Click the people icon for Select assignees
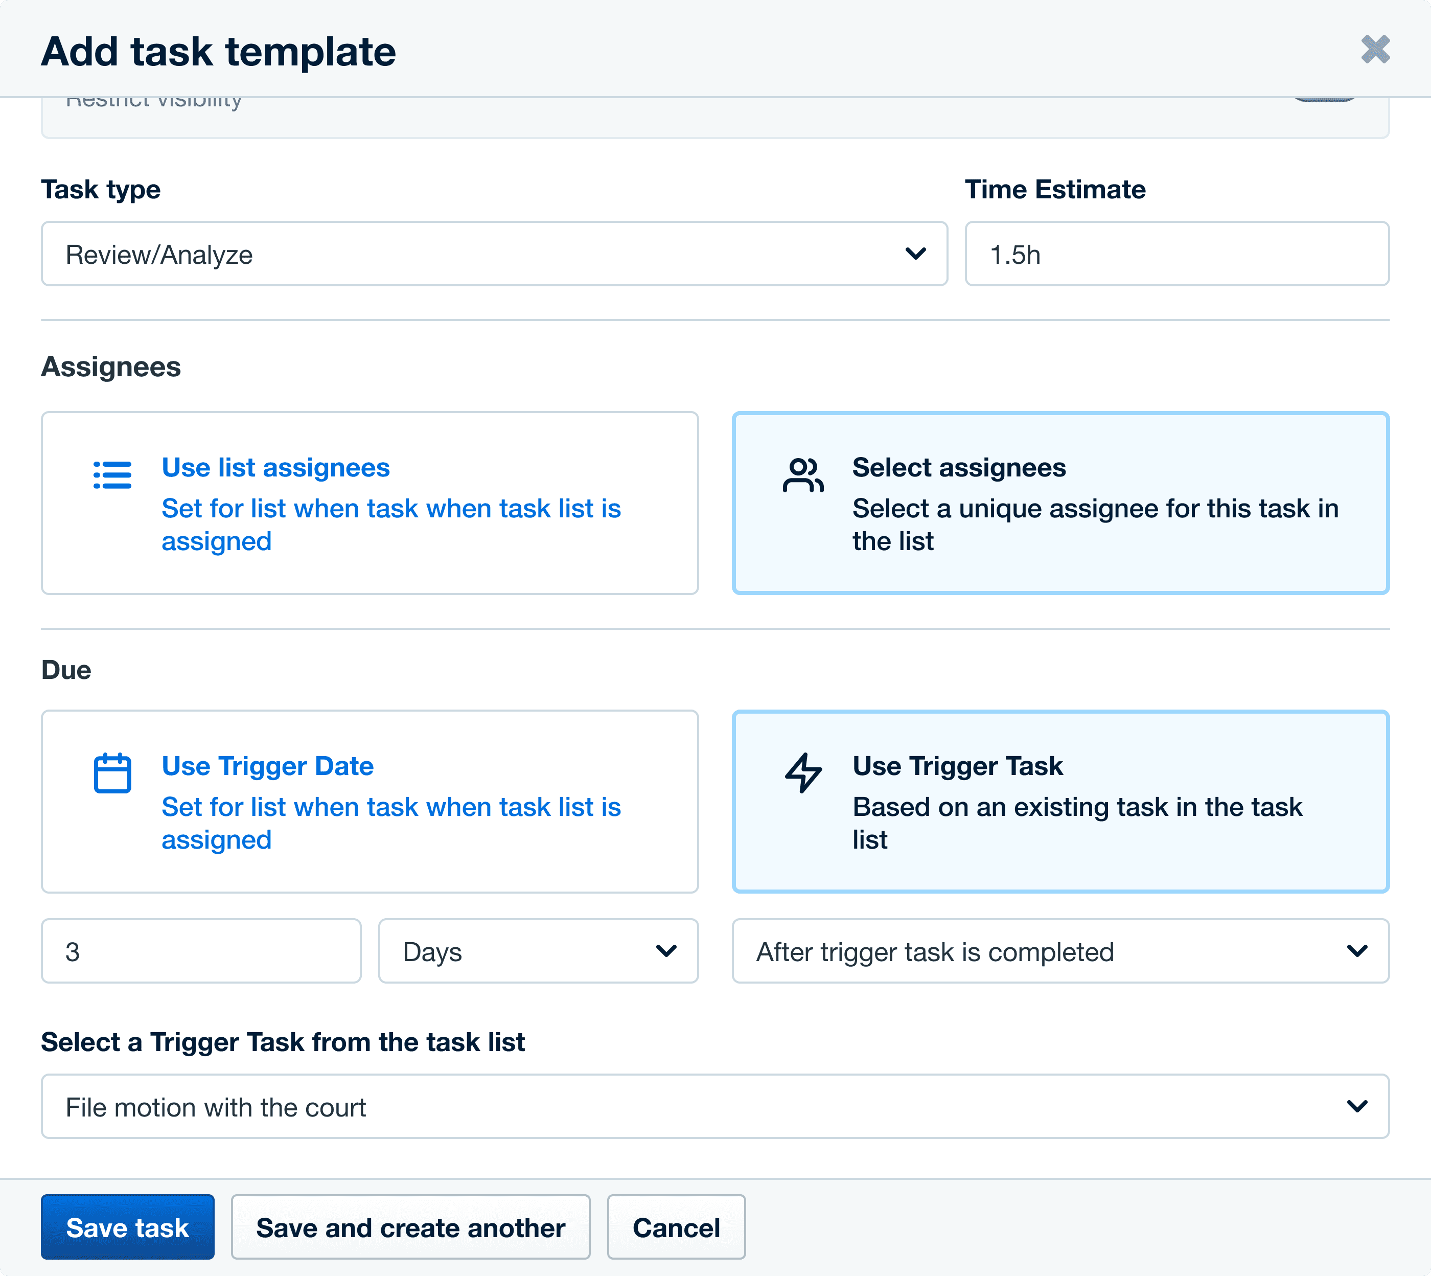This screenshot has height=1276, width=1431. [802, 474]
